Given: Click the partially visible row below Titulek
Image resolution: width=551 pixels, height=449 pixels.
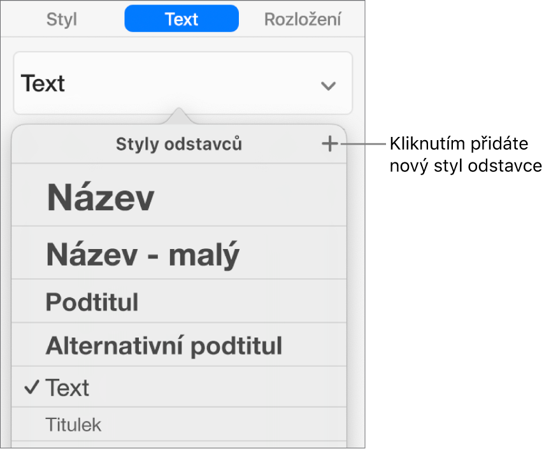Looking at the screenshot, I should (179, 445).
